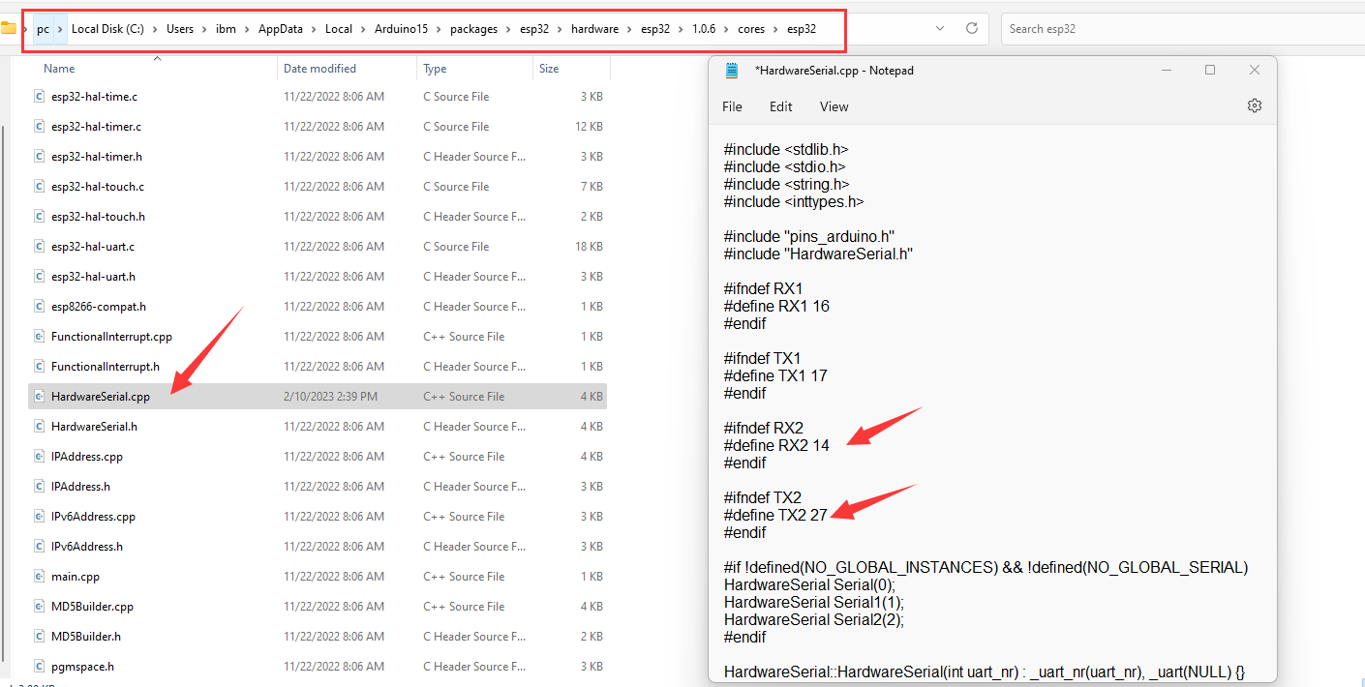Click the IPAddress.cpp file icon
This screenshot has width=1365, height=687.
pyautogui.click(x=39, y=457)
